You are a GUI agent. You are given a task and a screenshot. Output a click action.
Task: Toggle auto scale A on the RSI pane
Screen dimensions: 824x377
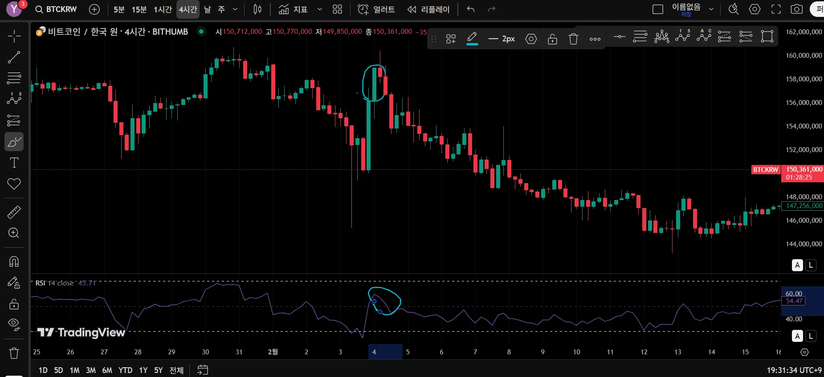pyautogui.click(x=797, y=336)
